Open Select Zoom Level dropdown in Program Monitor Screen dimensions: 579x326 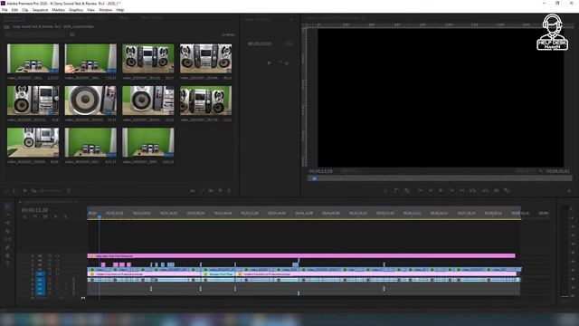point(350,171)
